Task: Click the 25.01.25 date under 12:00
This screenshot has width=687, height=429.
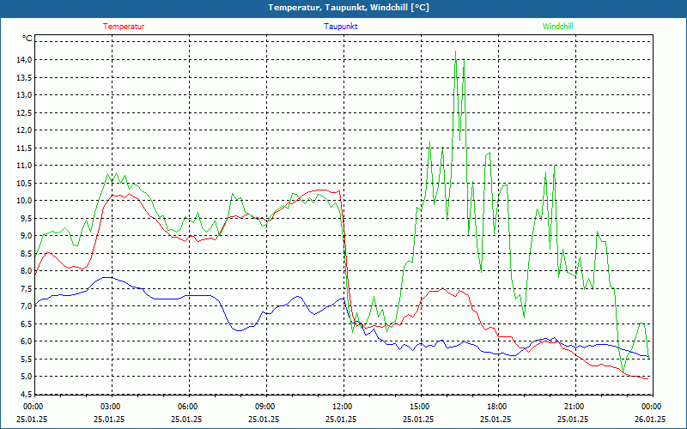Action: [x=341, y=419]
